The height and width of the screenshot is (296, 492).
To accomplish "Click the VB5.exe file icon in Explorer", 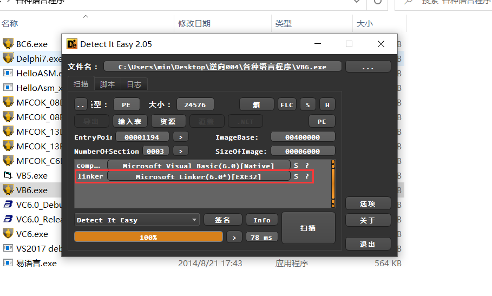I will click(x=8, y=175).
